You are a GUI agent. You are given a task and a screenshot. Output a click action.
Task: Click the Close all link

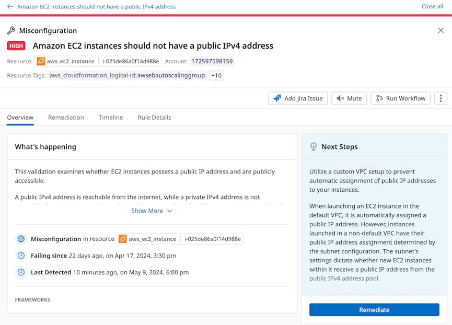click(432, 6)
